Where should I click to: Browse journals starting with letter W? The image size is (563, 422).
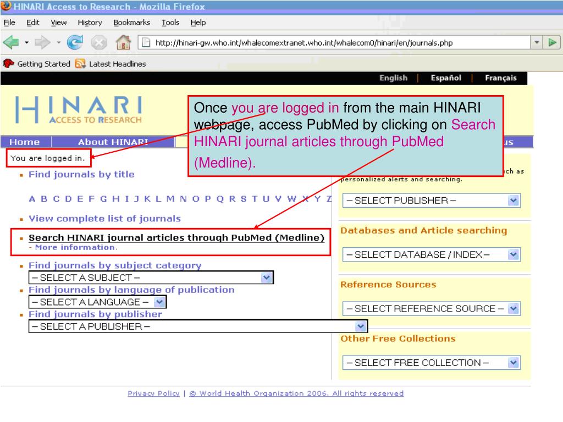[x=292, y=199]
